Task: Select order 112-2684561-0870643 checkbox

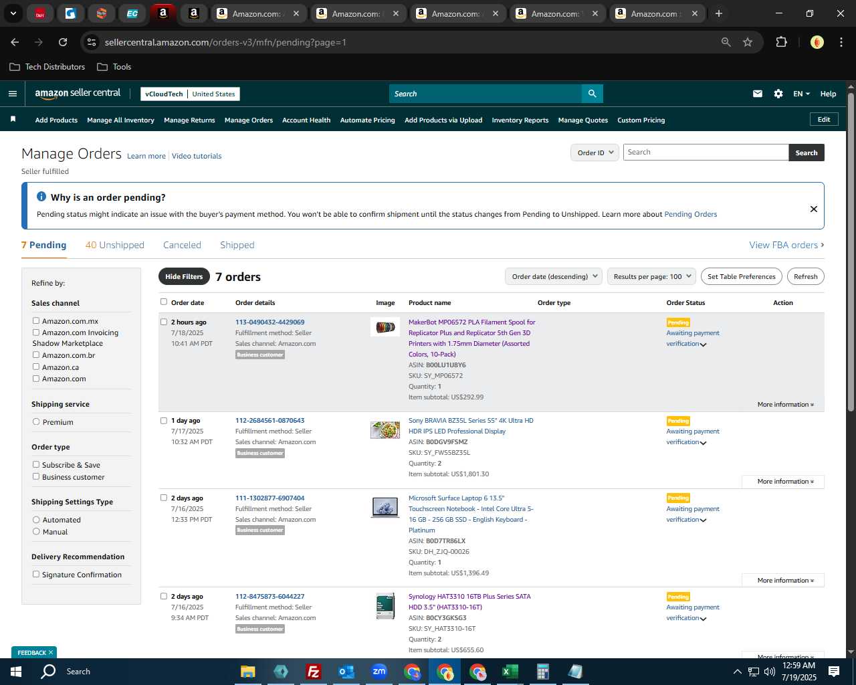Action: coord(164,421)
